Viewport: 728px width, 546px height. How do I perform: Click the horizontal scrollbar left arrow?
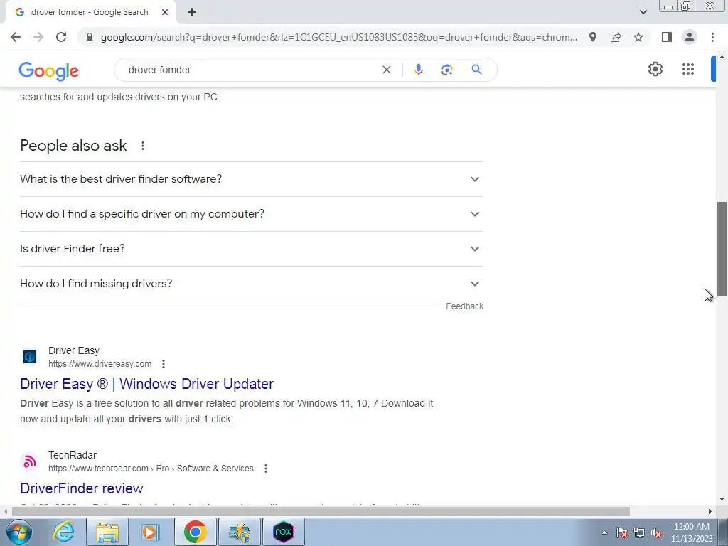(6, 512)
